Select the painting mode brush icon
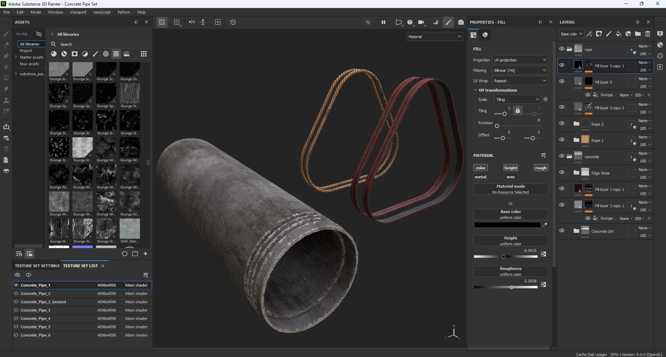Viewport: 666px width, 357px height. point(448,22)
